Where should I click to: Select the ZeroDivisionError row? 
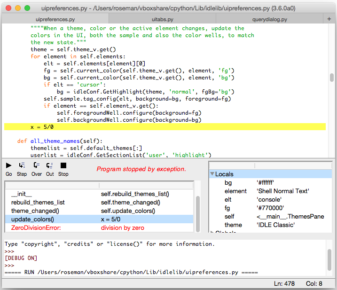tap(99, 227)
